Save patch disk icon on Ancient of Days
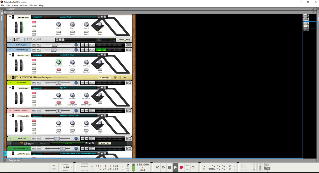 point(105,55)
